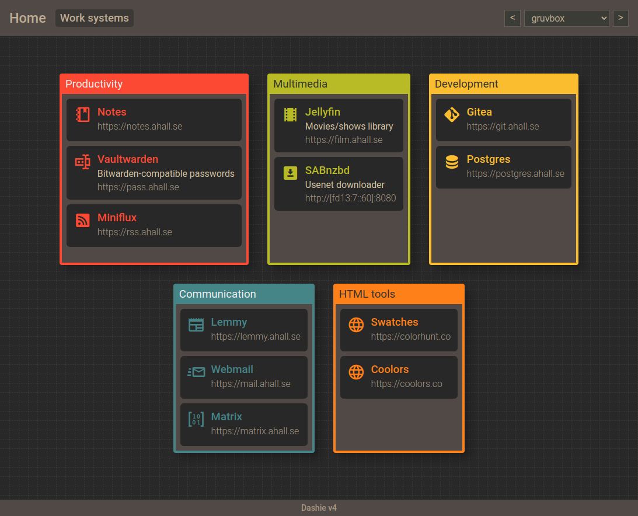Click the Postgres database icon
Viewport: 638px width, 516px height.
pyautogui.click(x=452, y=162)
